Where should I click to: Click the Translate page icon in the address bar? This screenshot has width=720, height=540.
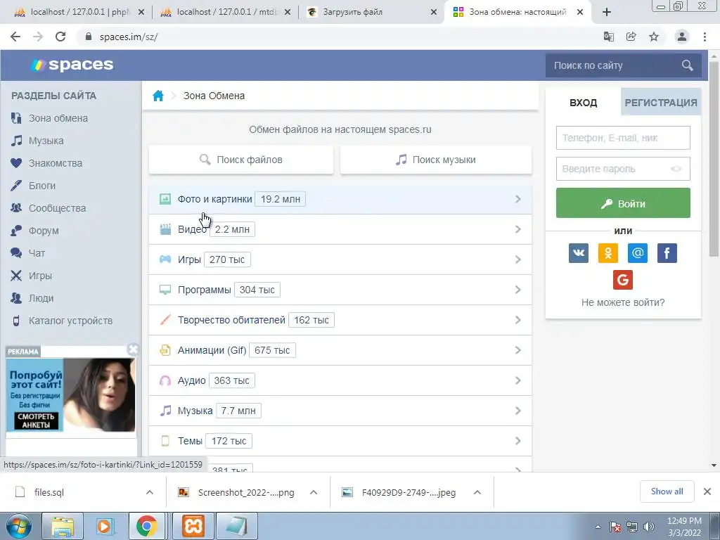point(609,37)
